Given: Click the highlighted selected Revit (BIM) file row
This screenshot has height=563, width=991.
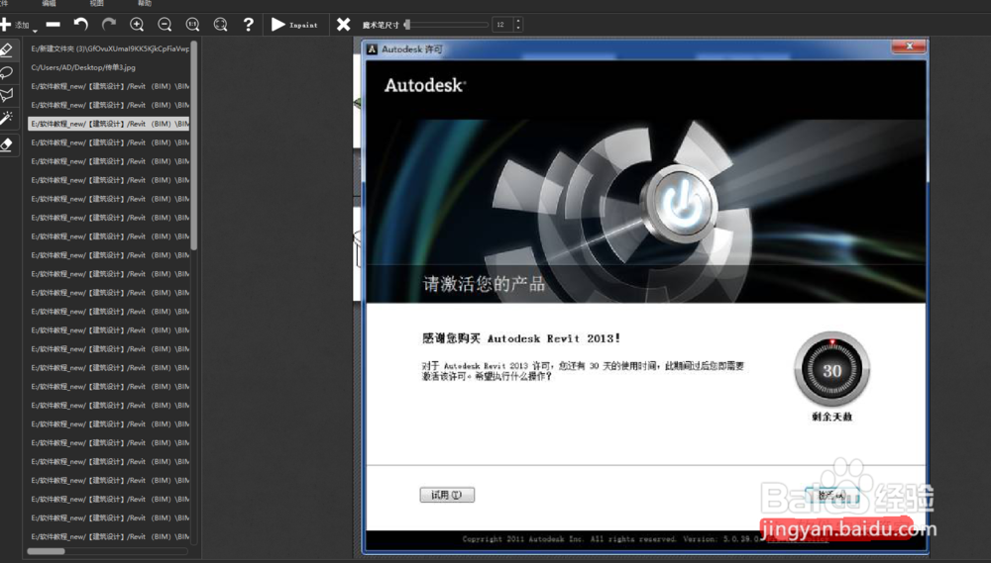Looking at the screenshot, I should [x=109, y=124].
